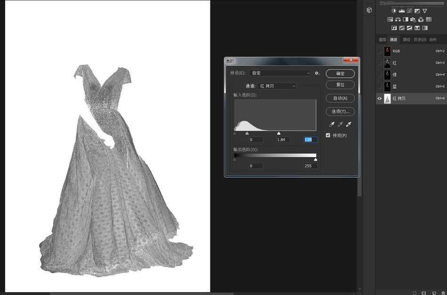Toggle the 预览 preview checkbox

328,135
